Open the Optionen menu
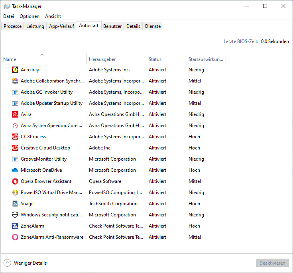Image resolution: width=293 pixels, height=273 pixels. [x=29, y=16]
